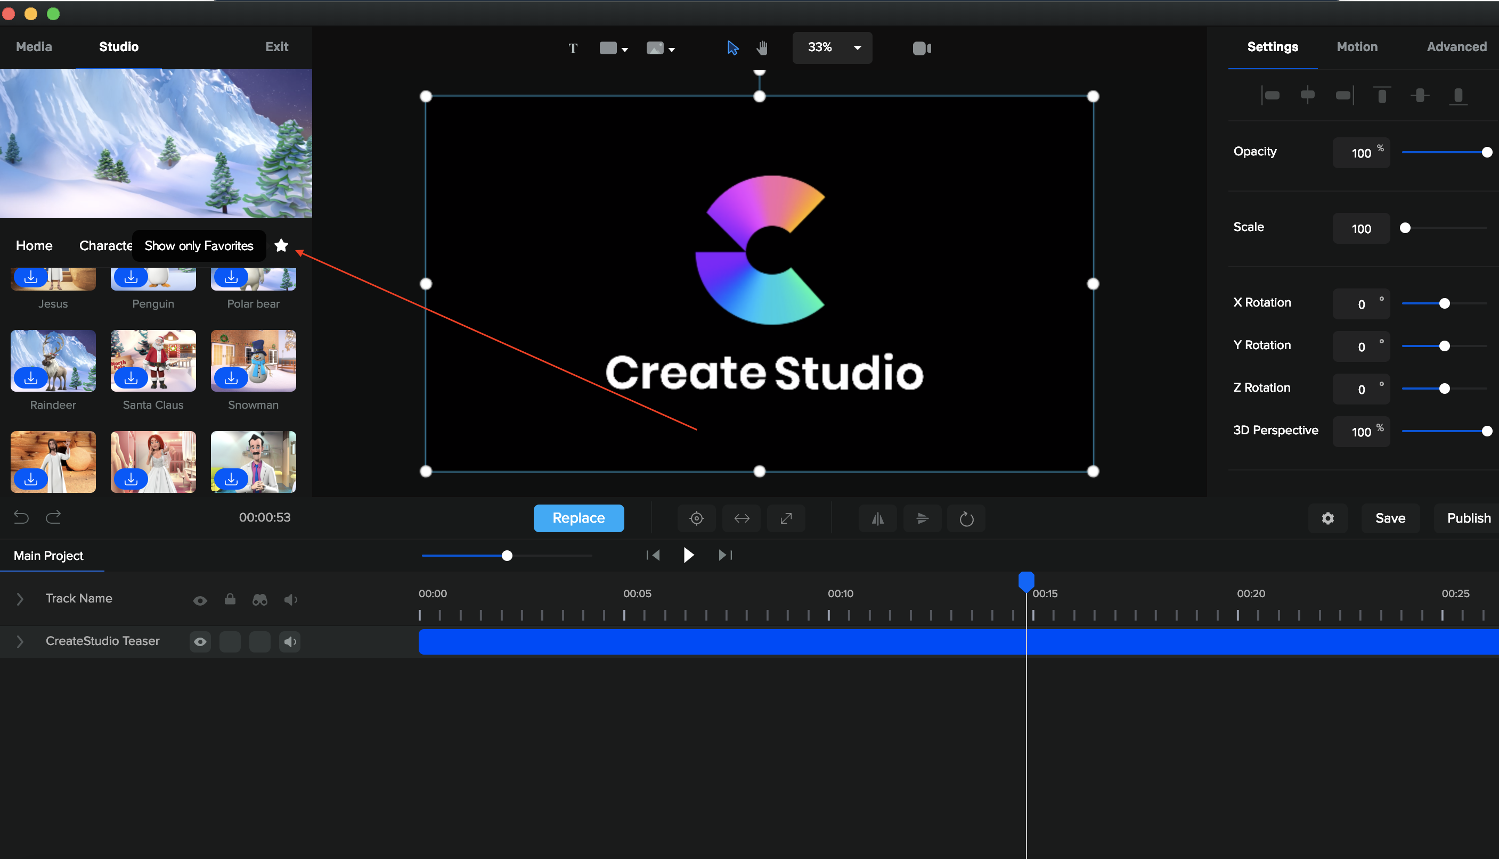This screenshot has height=859, width=1499.
Task: Align element to right edge
Action: click(x=1345, y=95)
